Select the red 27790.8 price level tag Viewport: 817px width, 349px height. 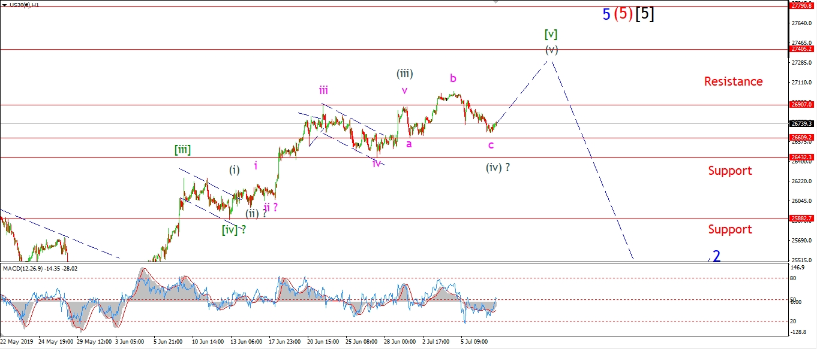click(x=802, y=6)
